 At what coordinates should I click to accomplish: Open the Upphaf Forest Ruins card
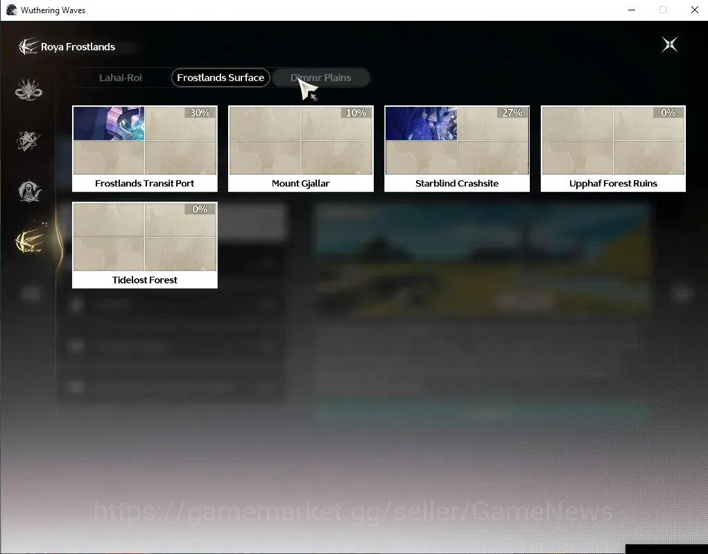pyautogui.click(x=613, y=148)
